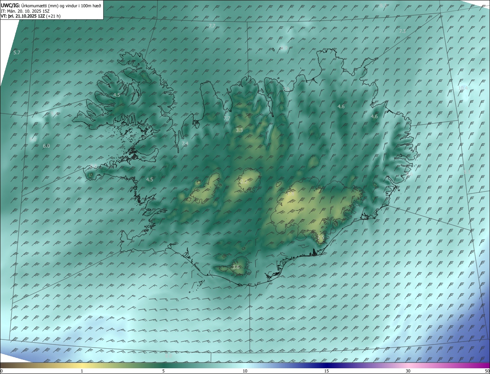The image size is (490, 374).
Task: Click the 3.3 value label inland
Action: 239,130
